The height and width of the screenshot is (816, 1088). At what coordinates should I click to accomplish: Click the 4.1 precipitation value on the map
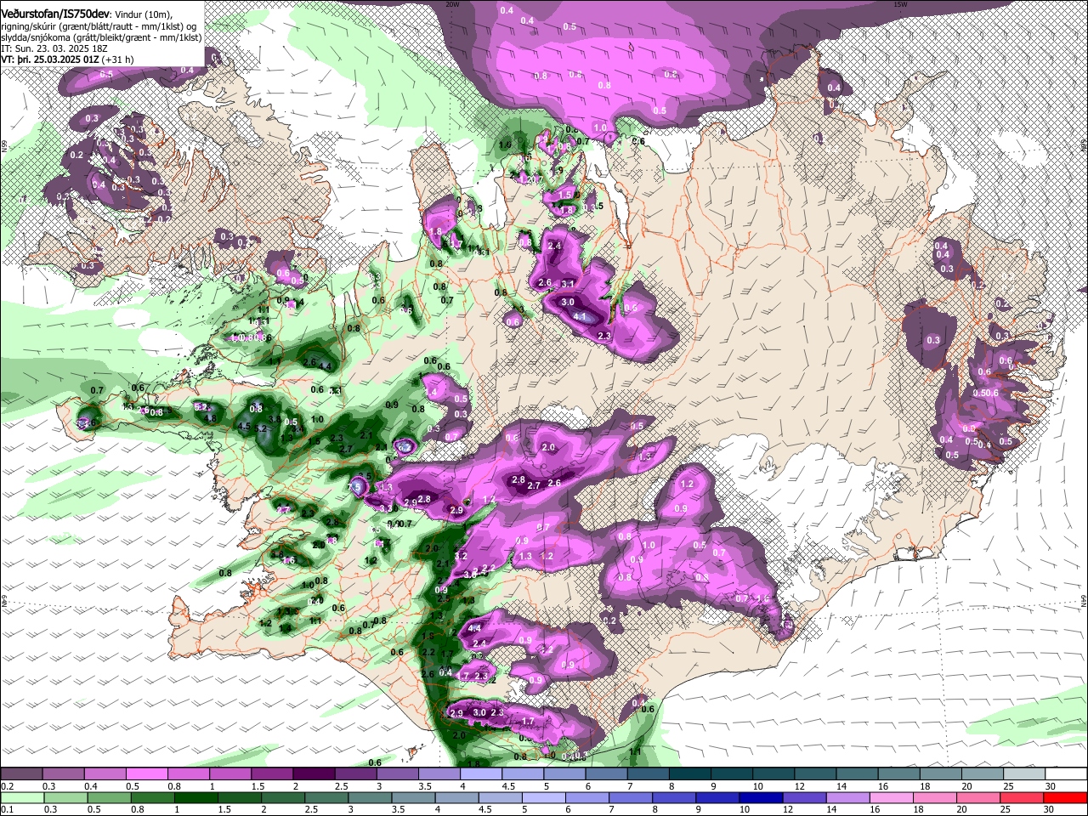click(581, 316)
